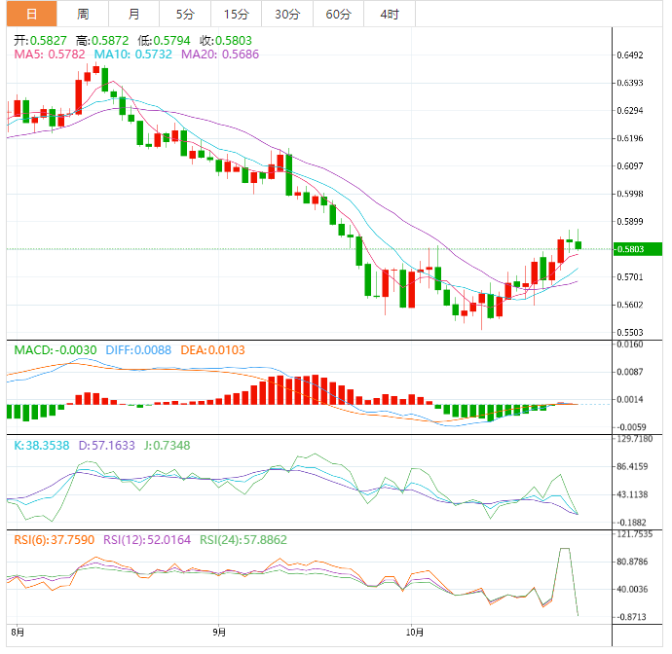Click the 9月 marker on time axis
The height and width of the screenshot is (654, 672).
(219, 631)
